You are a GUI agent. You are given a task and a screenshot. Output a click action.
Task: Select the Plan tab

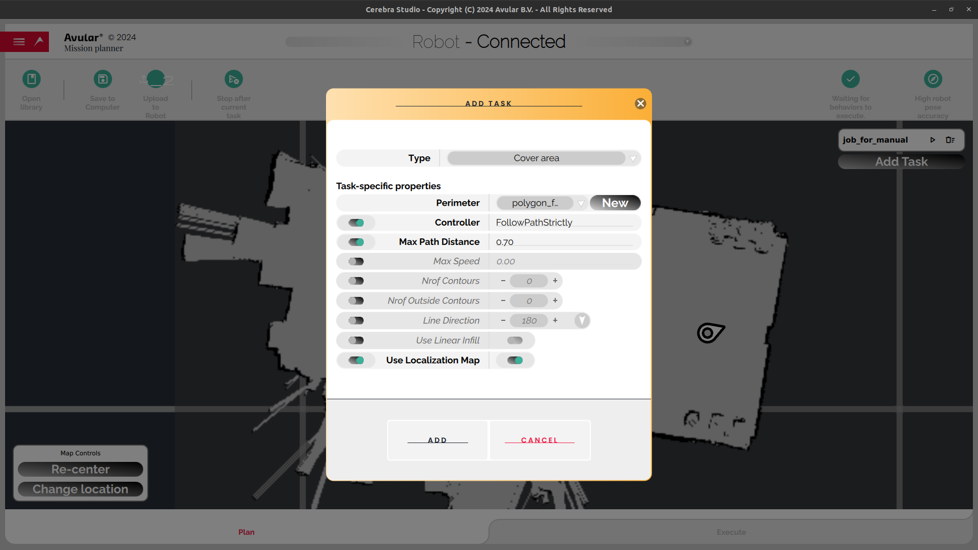click(246, 532)
